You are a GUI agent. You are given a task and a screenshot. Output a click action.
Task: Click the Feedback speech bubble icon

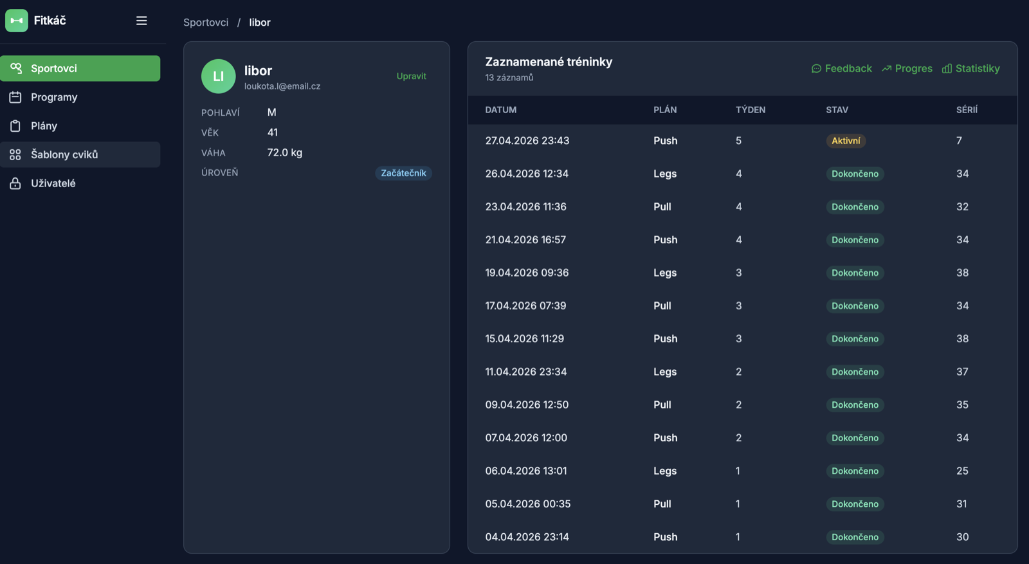(816, 69)
